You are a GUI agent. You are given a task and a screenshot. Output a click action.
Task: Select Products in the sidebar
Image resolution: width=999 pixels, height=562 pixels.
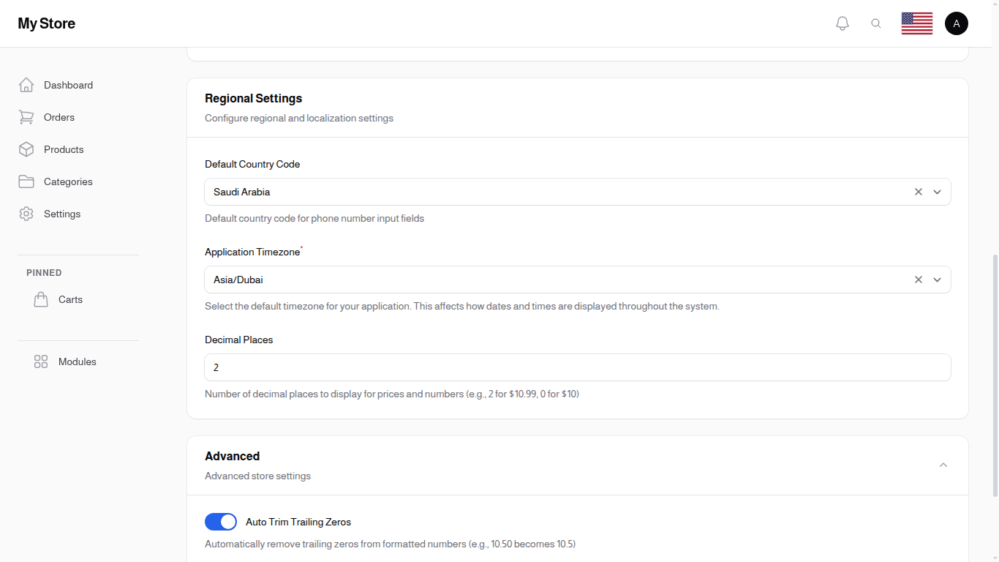(64, 149)
